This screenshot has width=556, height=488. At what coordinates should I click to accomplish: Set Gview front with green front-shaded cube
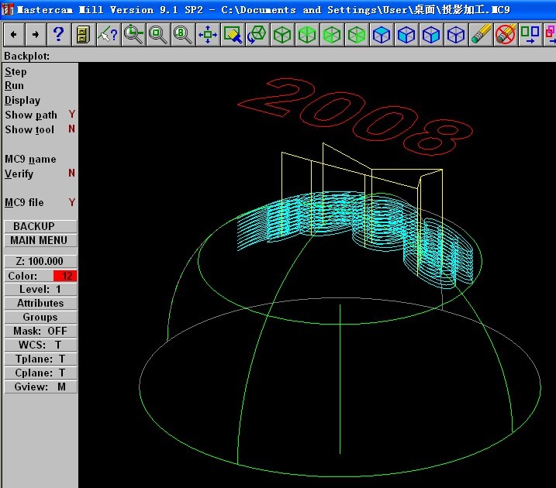pos(332,34)
